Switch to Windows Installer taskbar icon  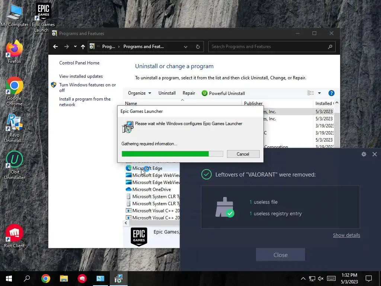tap(119, 279)
